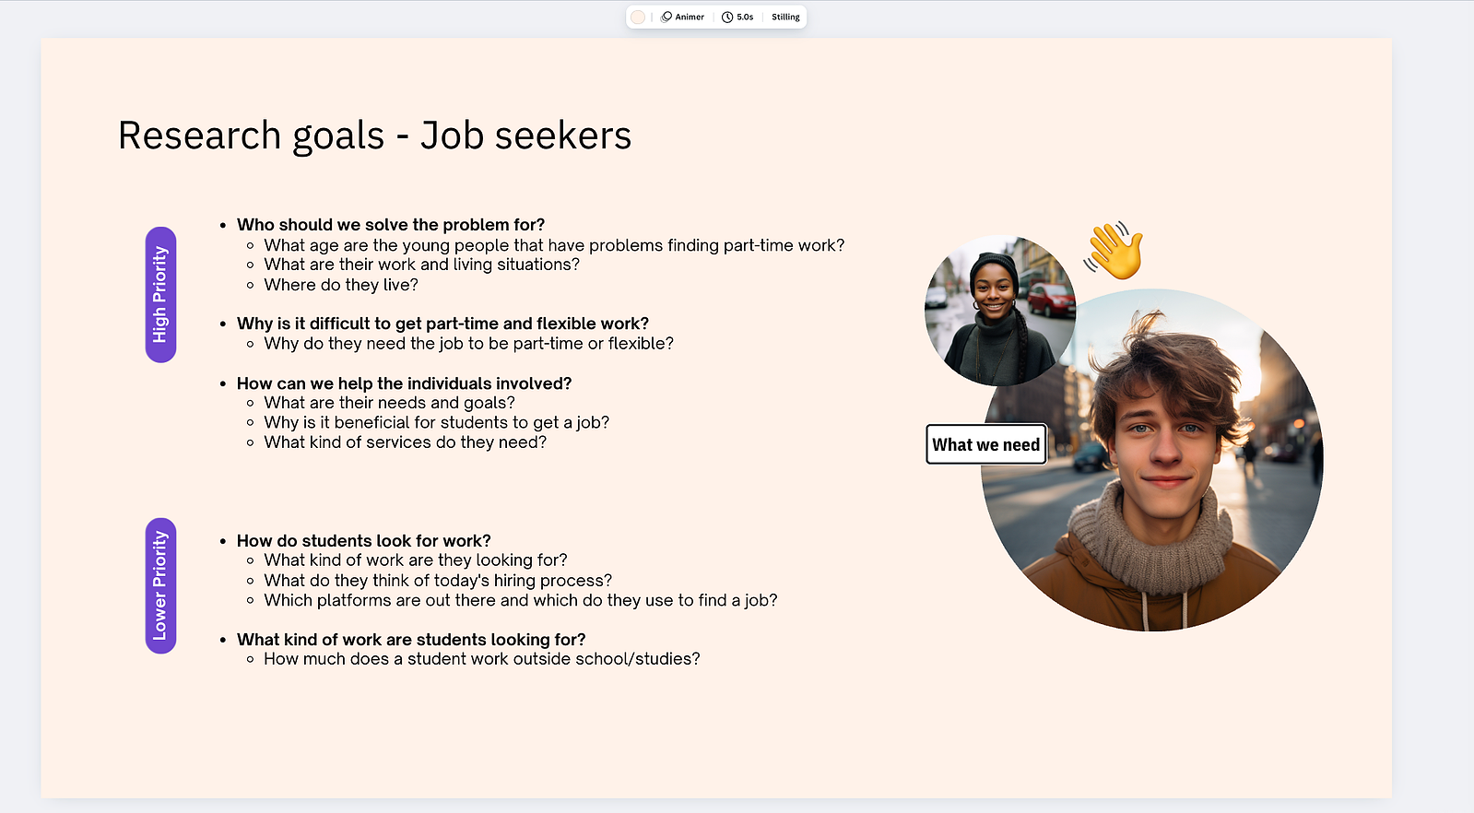
Task: Click text Who should we solve the problem for?
Action: (391, 225)
